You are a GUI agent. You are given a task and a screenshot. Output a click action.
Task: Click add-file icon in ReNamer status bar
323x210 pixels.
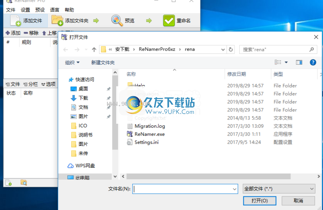[8, 182]
